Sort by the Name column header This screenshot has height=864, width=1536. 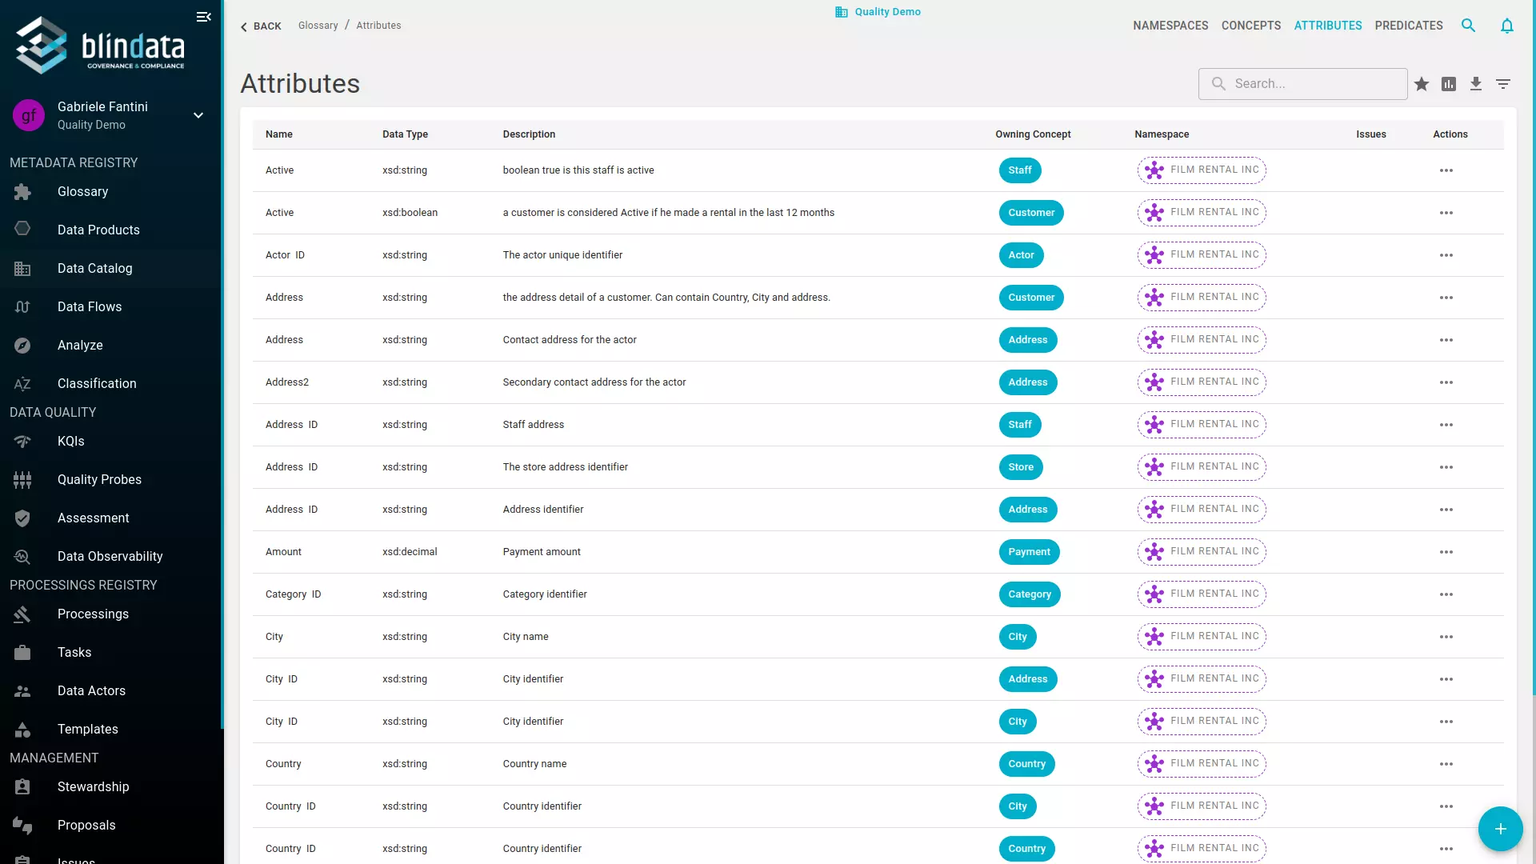click(279, 134)
